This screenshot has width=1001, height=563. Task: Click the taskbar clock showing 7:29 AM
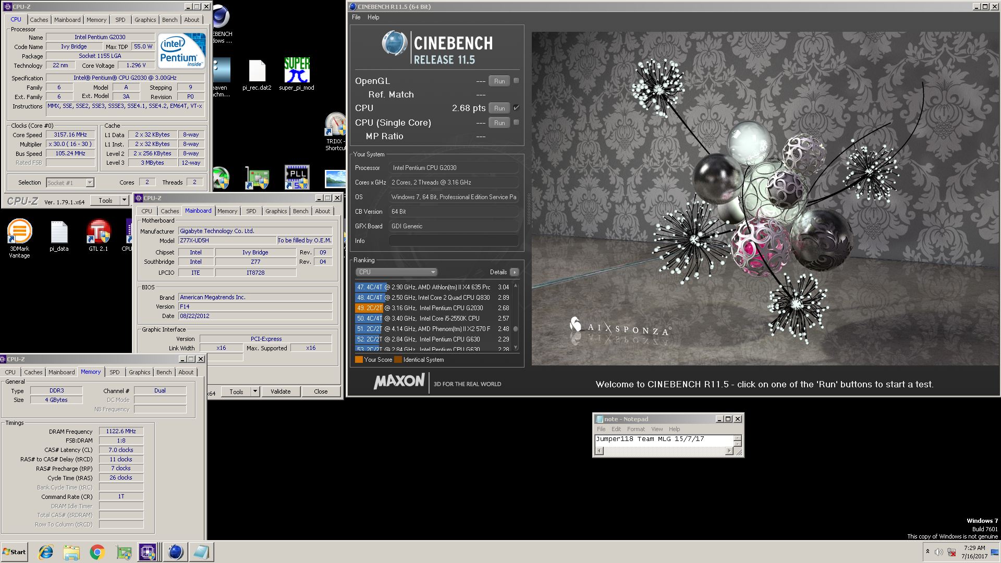click(x=974, y=552)
